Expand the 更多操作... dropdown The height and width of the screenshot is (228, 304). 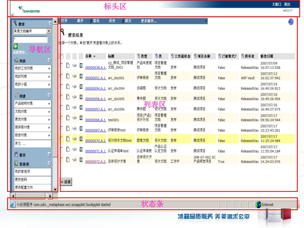tap(206, 21)
